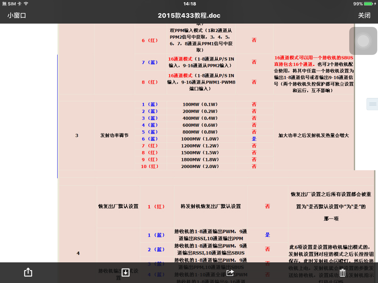Tap the page scroll handle on right edge

click(x=372, y=104)
